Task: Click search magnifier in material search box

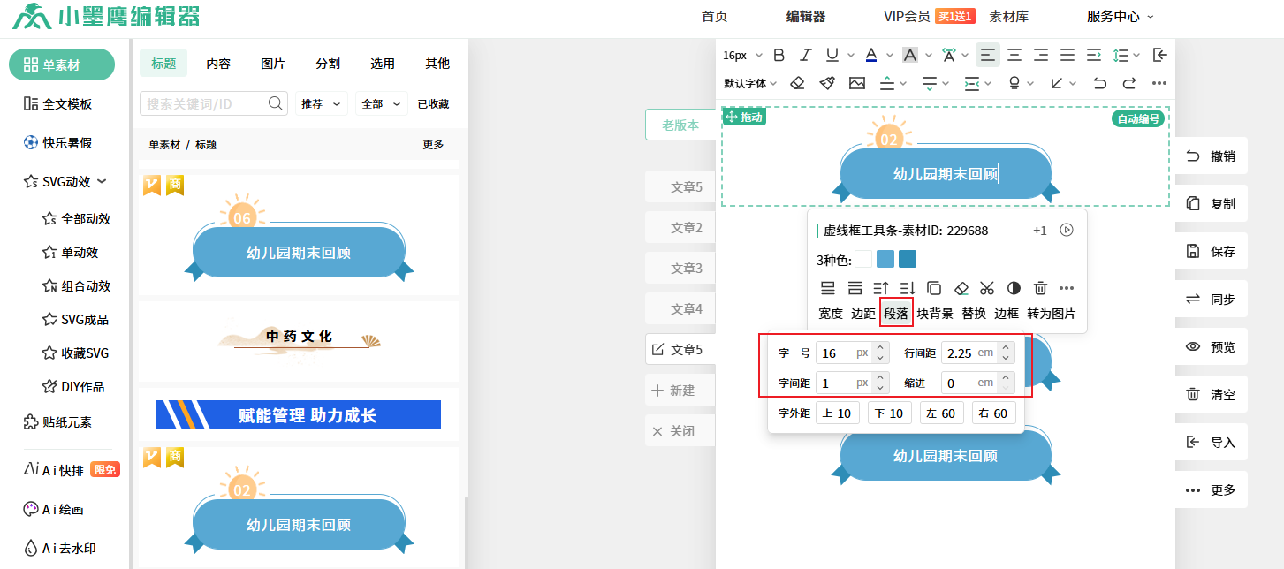Action: (x=275, y=103)
